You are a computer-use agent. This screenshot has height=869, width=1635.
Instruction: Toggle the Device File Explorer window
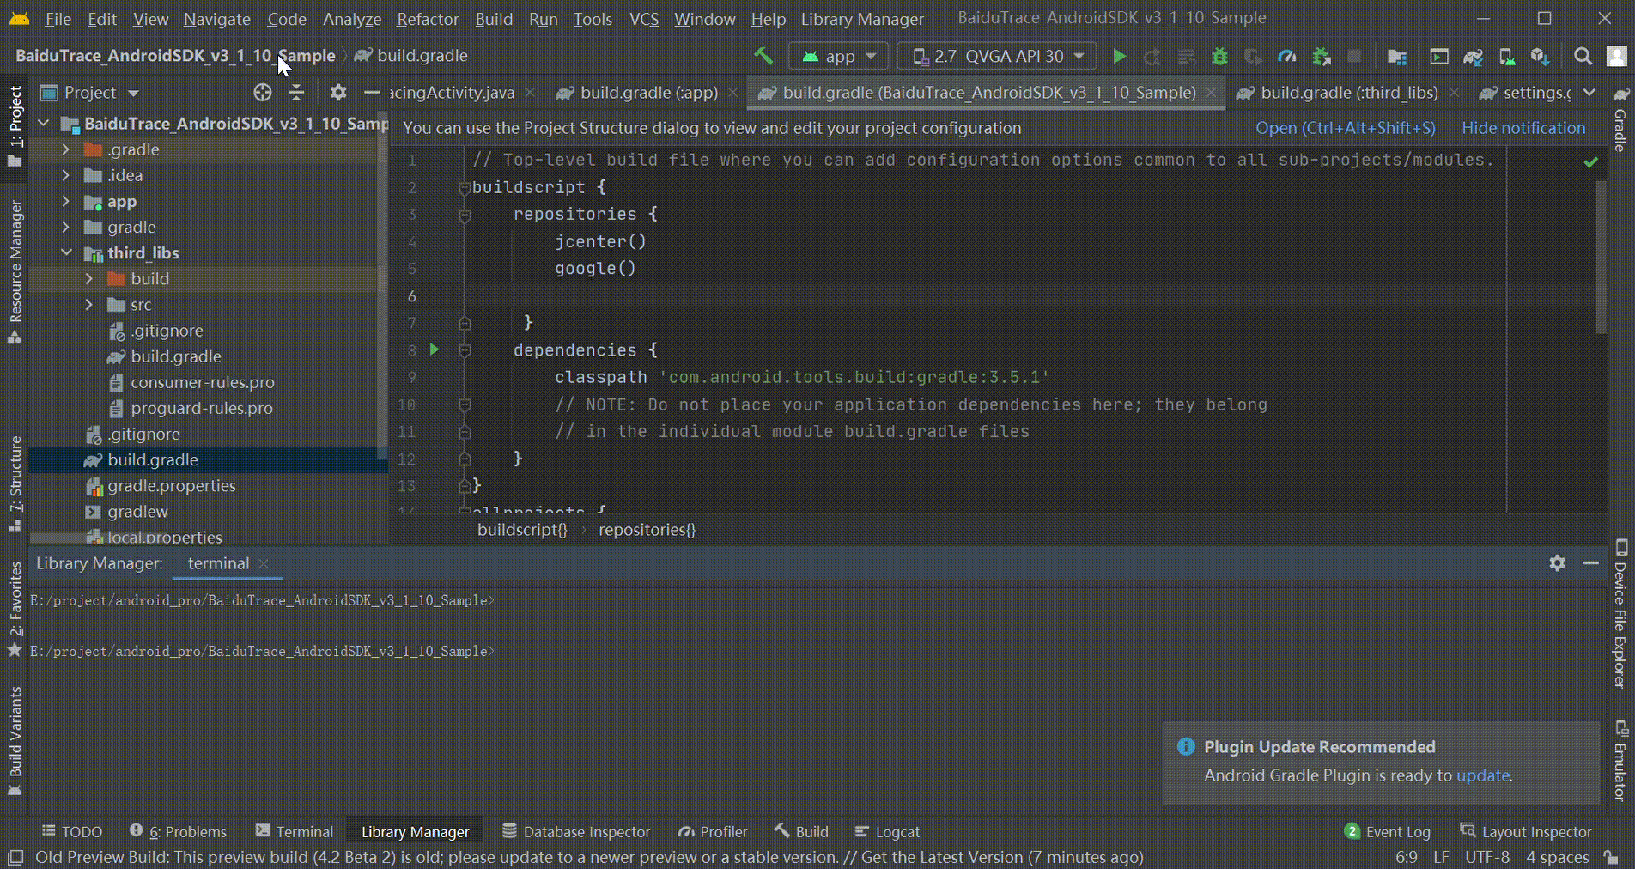pyautogui.click(x=1620, y=613)
